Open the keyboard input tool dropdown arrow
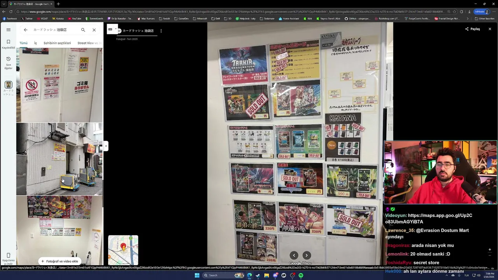 (116, 29)
